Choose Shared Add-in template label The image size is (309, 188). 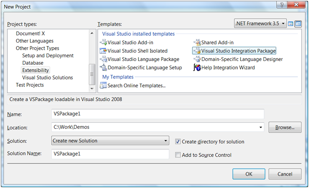(217, 43)
